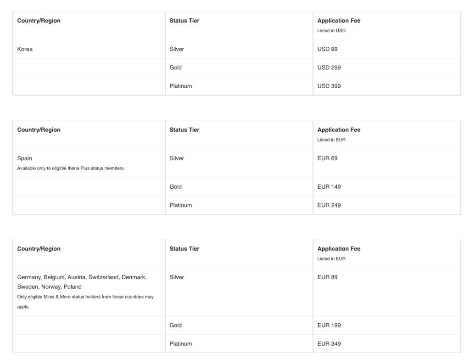Click the EUR 199 Gold fee

click(x=329, y=325)
